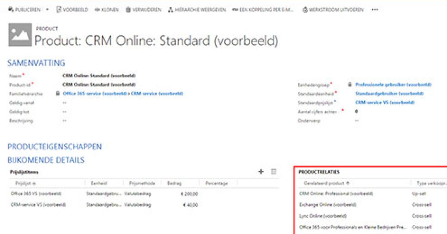447x234 pixels.
Task: Click the product image placeholder thumbnail
Action: click(20, 35)
